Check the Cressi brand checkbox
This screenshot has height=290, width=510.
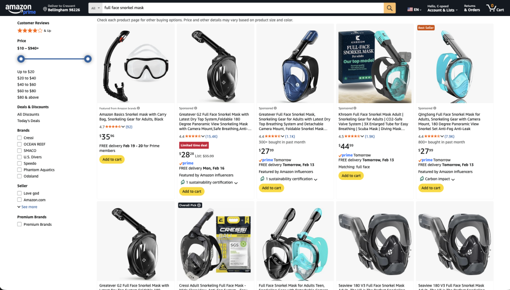[19, 138]
